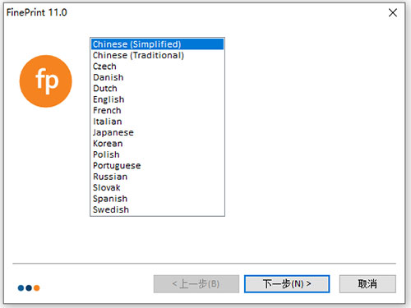Click the 下一步(N) next button

click(x=287, y=284)
